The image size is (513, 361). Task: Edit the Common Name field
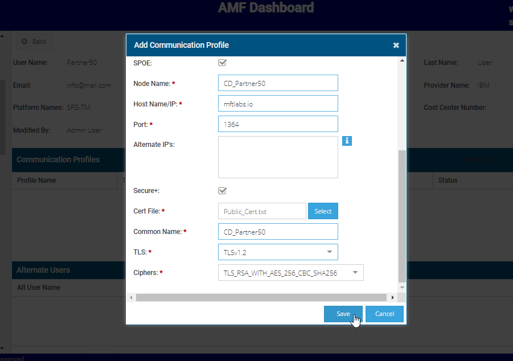[278, 232]
